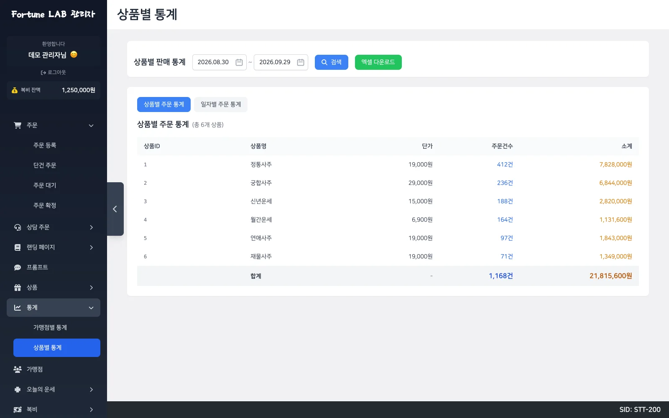
Task: Switch to 상품별 주문 통계 tab
Action: (164, 104)
